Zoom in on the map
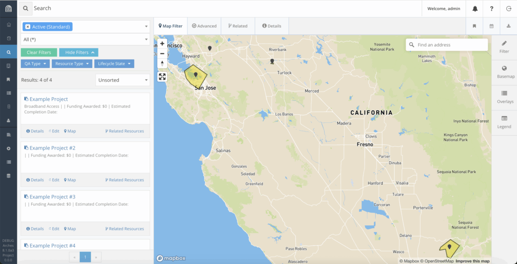 pos(162,44)
